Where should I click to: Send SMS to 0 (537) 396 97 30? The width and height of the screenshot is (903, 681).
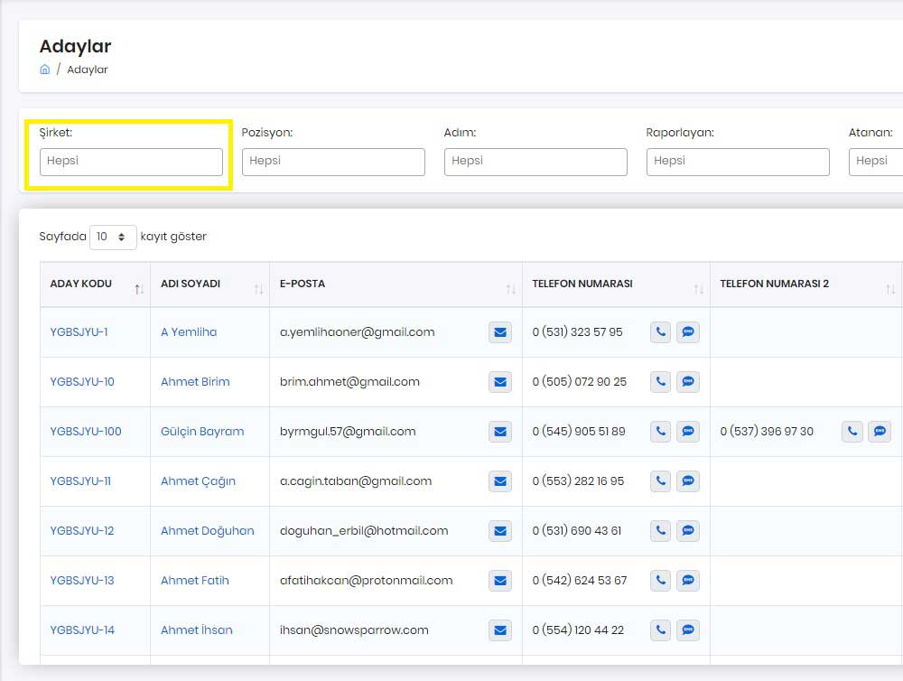tap(880, 431)
